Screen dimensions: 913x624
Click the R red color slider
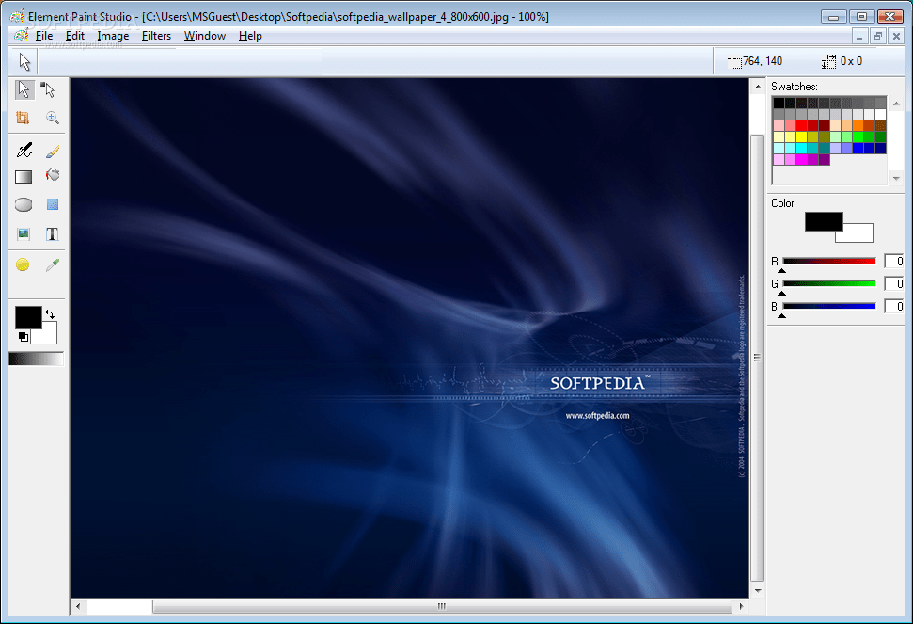point(829,261)
